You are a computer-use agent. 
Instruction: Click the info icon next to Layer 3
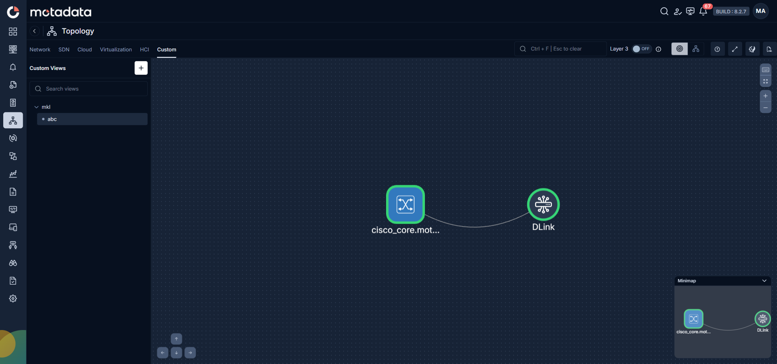coord(658,49)
